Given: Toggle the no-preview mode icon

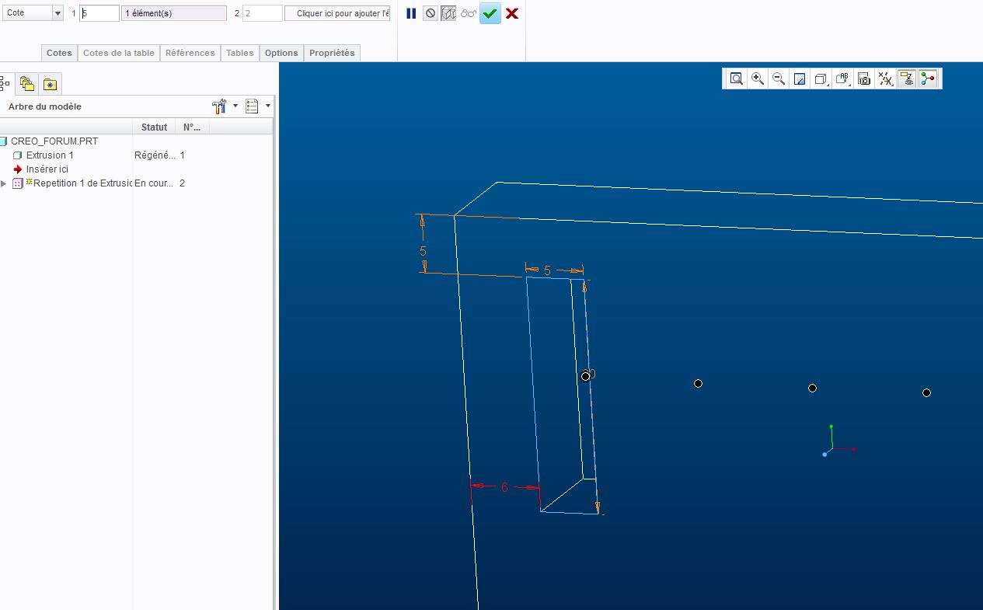Looking at the screenshot, I should point(430,13).
